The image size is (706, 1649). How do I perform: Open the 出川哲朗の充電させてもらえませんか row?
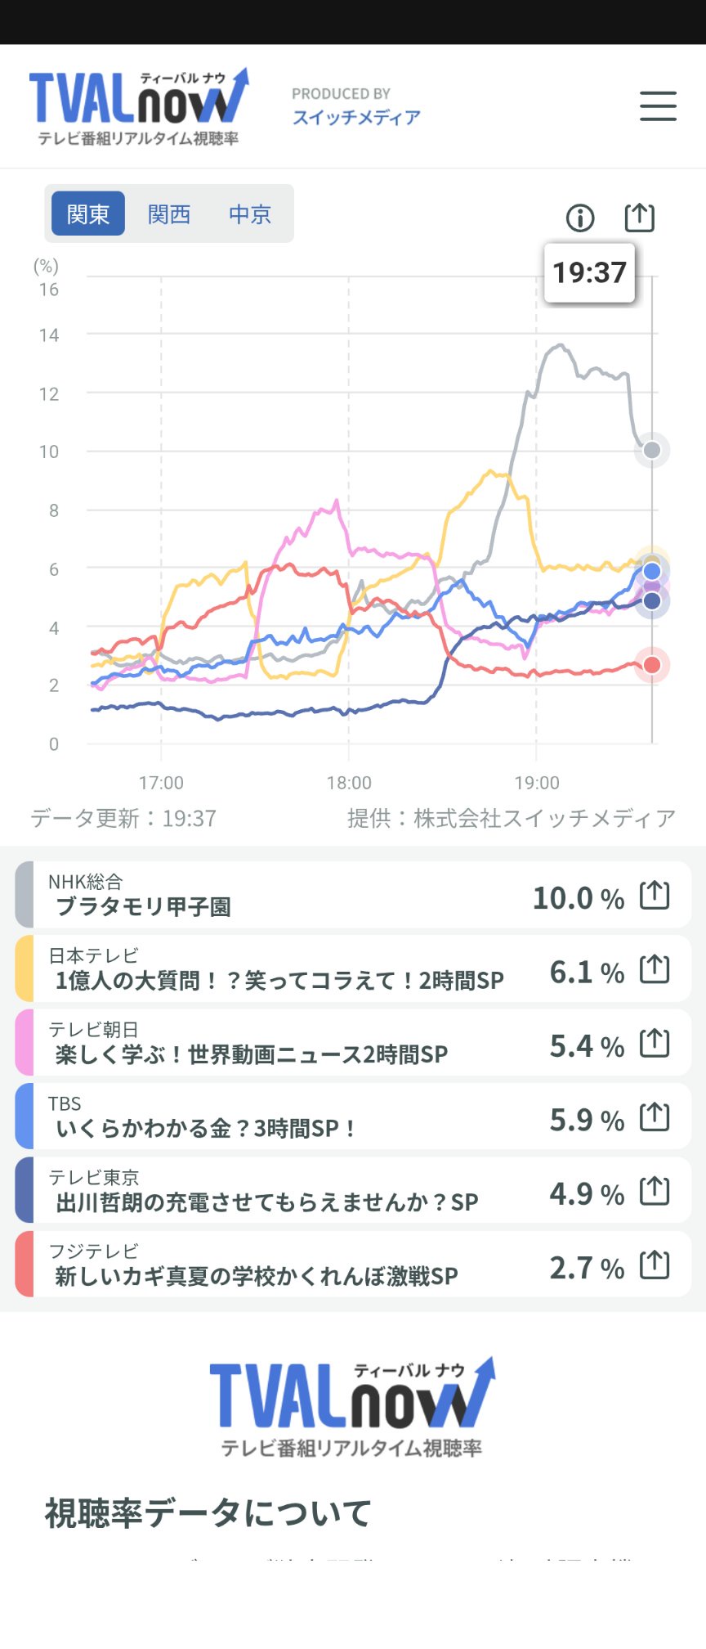(x=353, y=1190)
